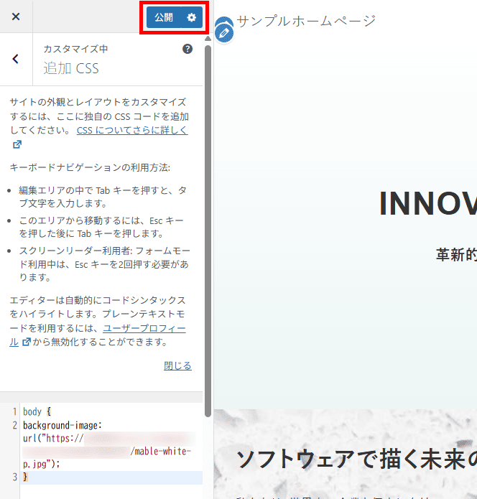Toggle the help question mark icon
The image size is (477, 499).
(187, 49)
